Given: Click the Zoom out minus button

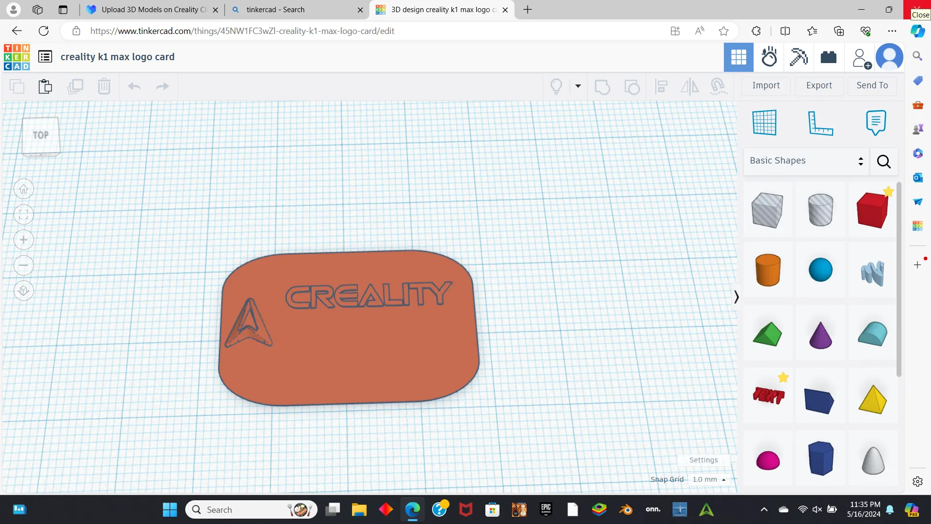Looking at the screenshot, I should 24,265.
